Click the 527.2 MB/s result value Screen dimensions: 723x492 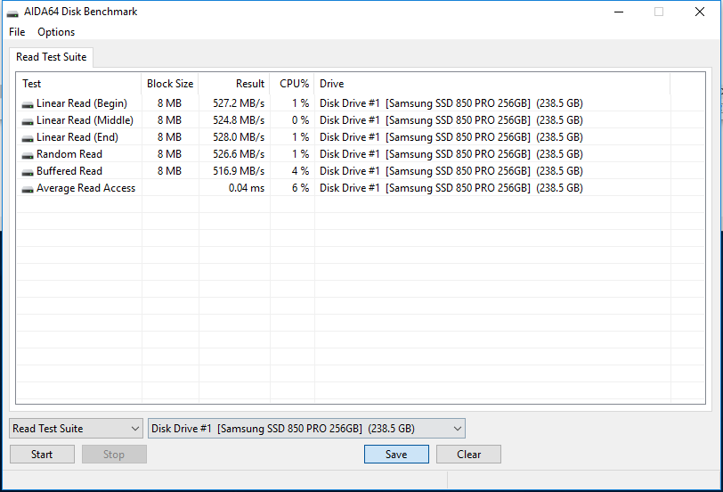click(239, 102)
